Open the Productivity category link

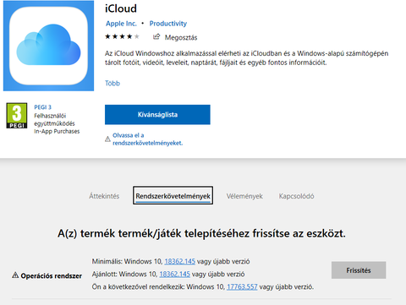168,24
